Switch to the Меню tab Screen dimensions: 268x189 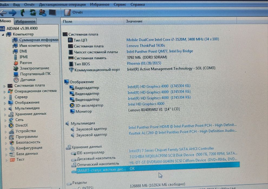[x=6, y=21]
